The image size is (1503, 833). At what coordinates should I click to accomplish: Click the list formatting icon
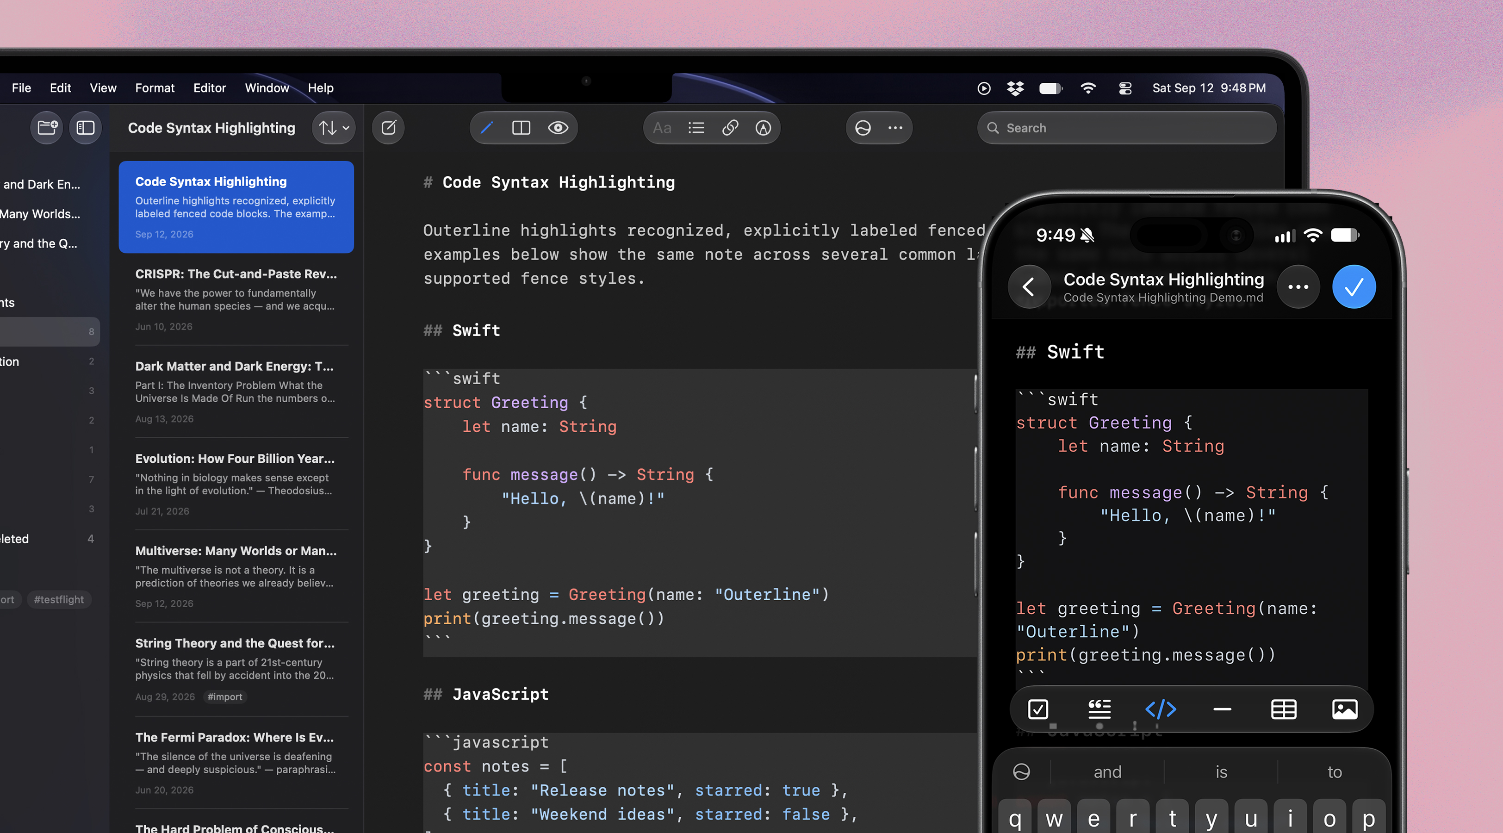coord(696,128)
